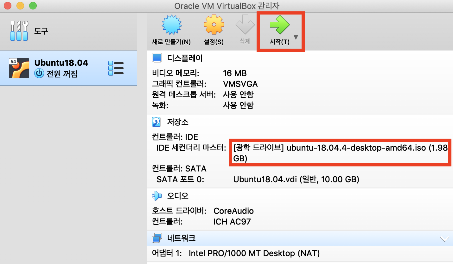Click the green zoom window button
This screenshot has height=264, width=453.
pos(33,6)
